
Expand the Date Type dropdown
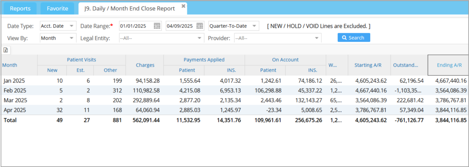pyautogui.click(x=58, y=26)
